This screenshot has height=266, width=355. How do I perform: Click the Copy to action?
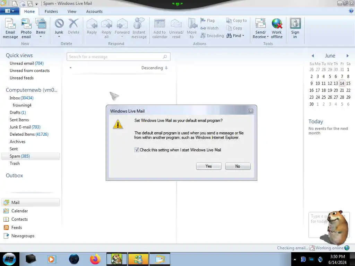236,20
